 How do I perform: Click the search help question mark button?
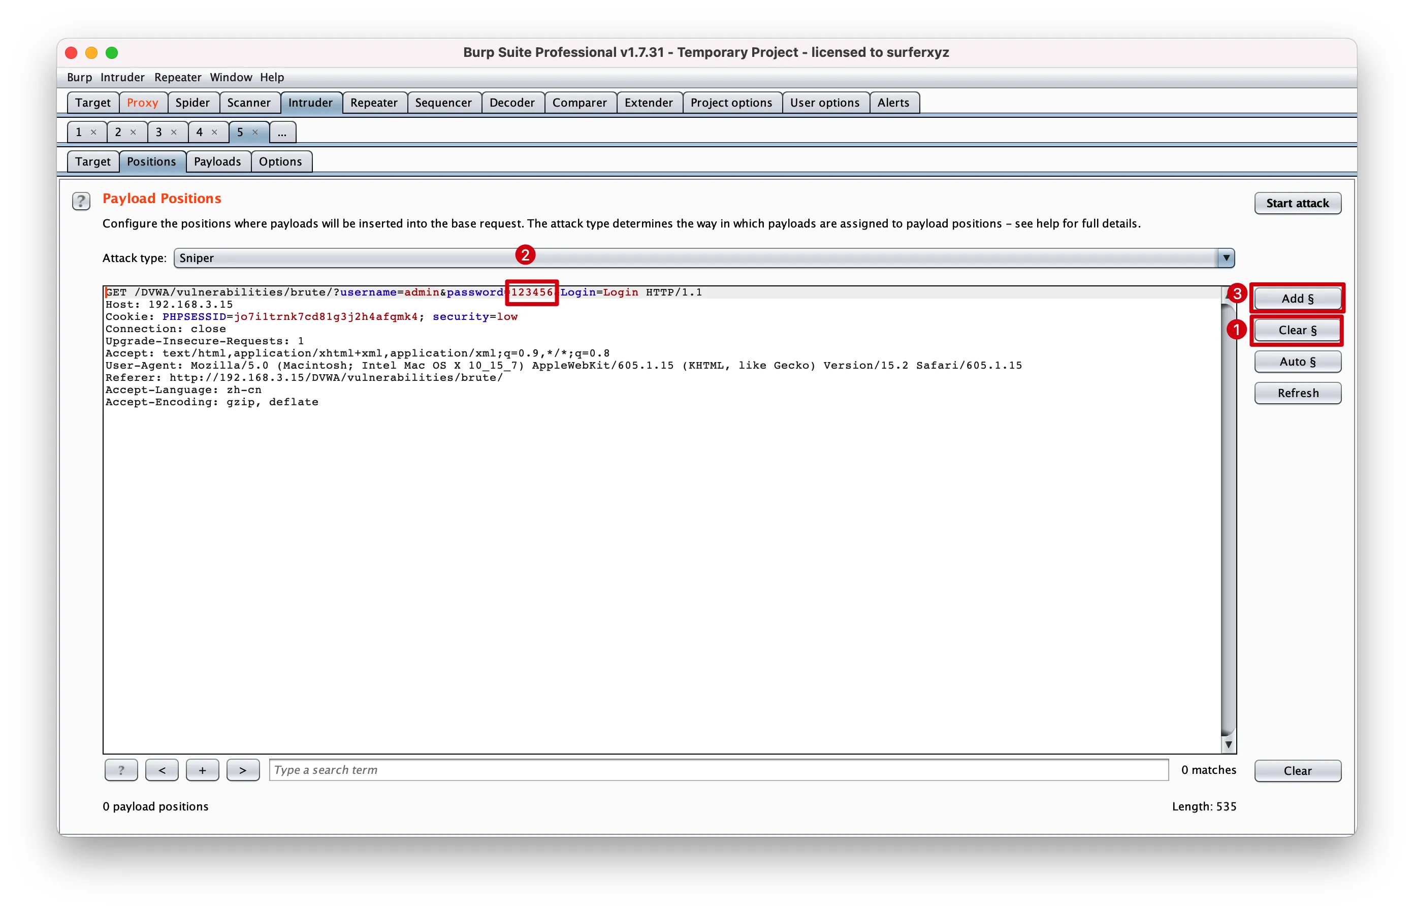121,770
